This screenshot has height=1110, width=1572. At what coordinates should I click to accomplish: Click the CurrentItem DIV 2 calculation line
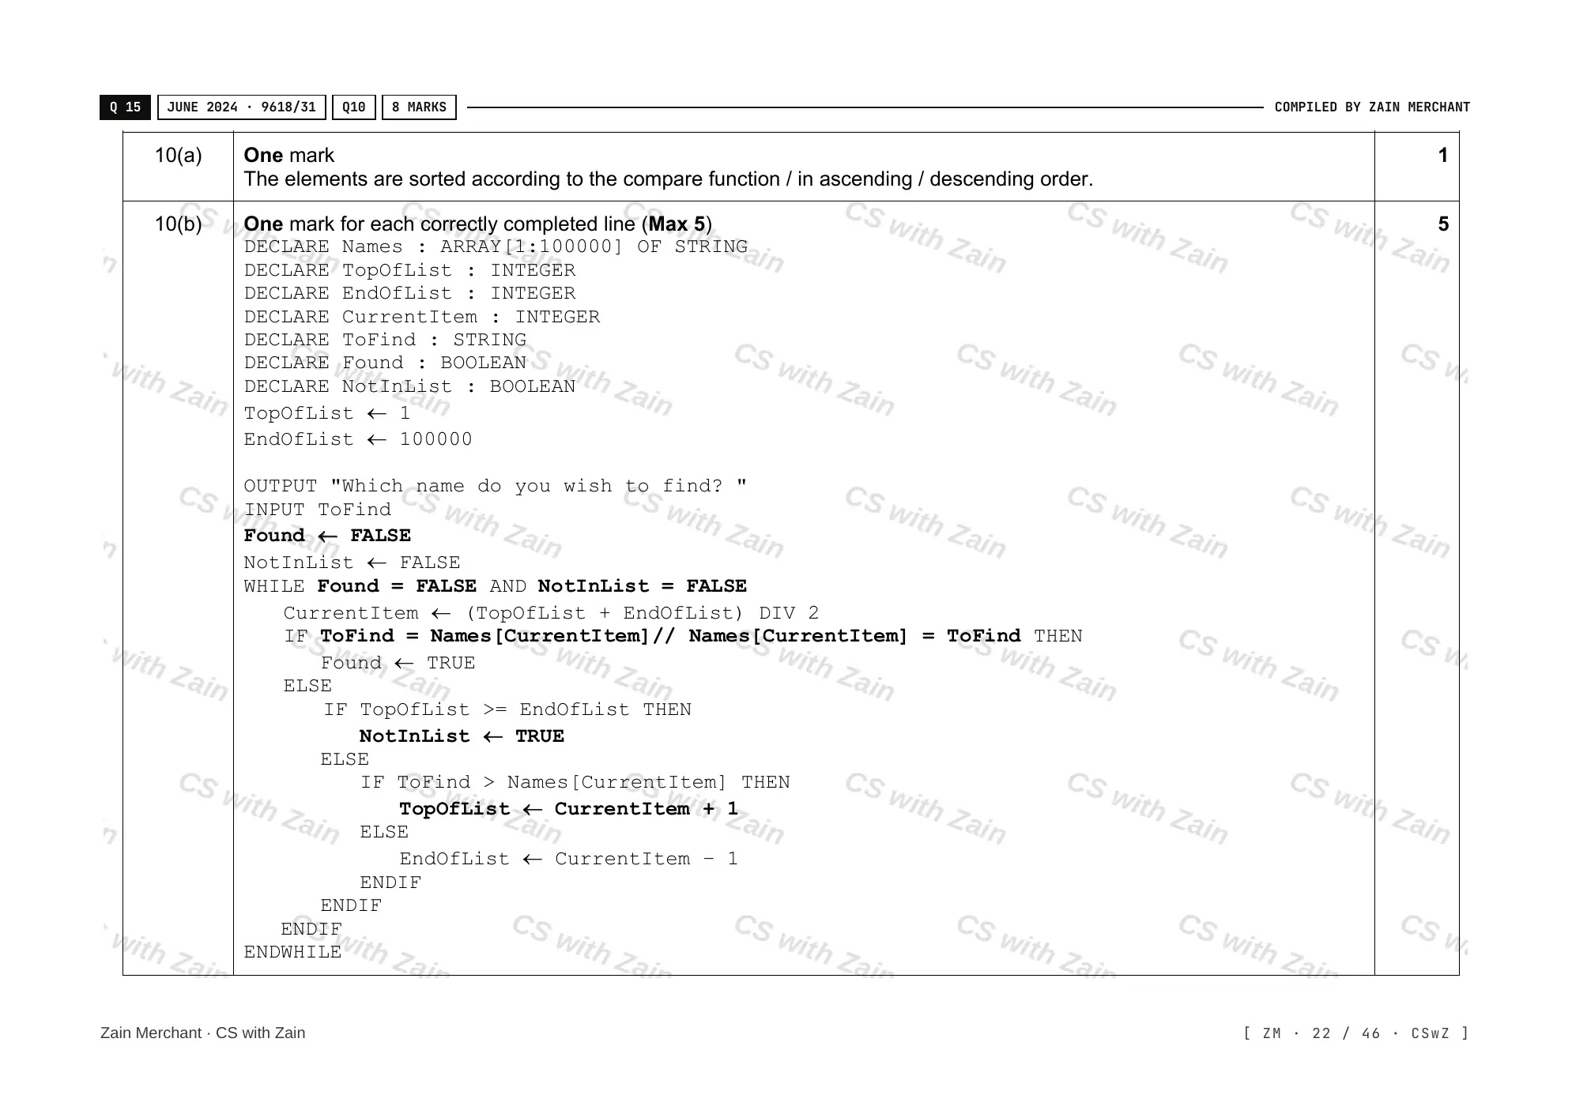pos(551,613)
